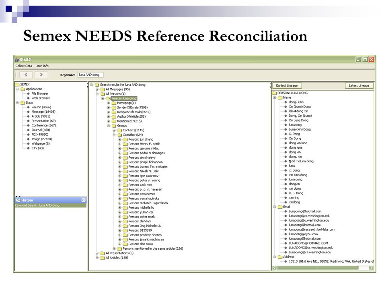This screenshot has height=290, width=386.
Task: Click folder icon of All Articles (138)
Action: (x=103, y=258)
